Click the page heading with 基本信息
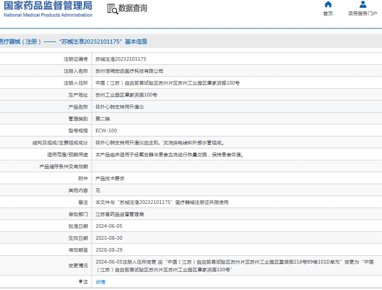 (74, 42)
